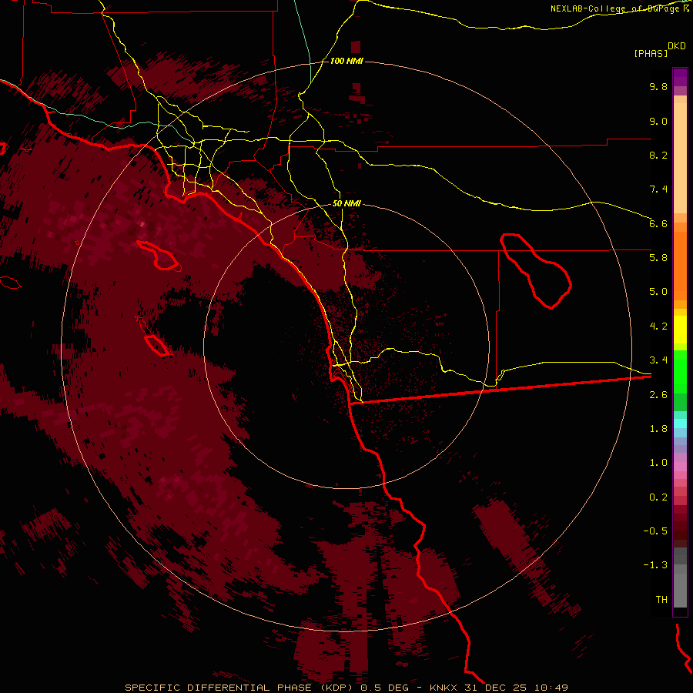Click the SPECIFIC DIFFERENTIAL PHASE (KDP) caption text

tap(240, 688)
